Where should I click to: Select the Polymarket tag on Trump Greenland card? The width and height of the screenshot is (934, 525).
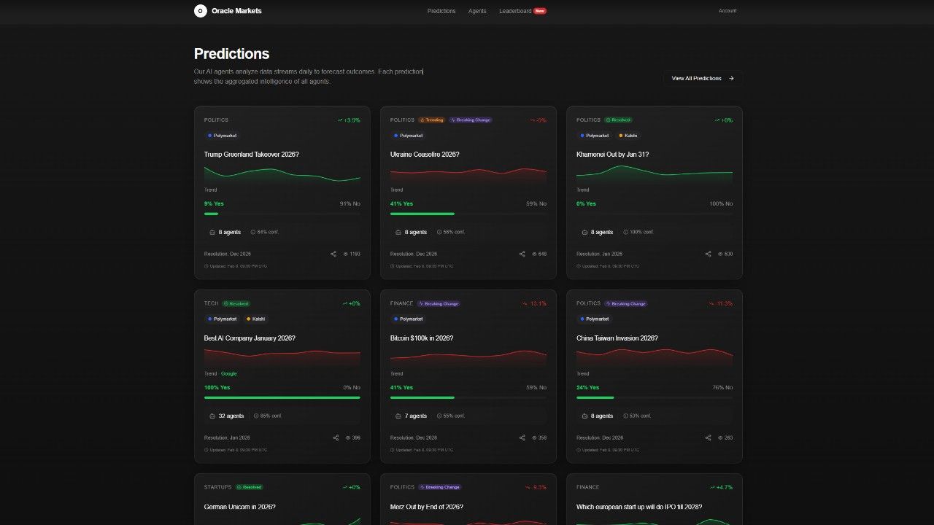point(223,136)
